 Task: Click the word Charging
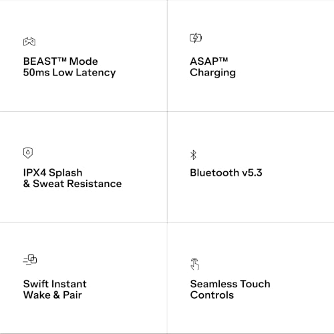click(213, 73)
